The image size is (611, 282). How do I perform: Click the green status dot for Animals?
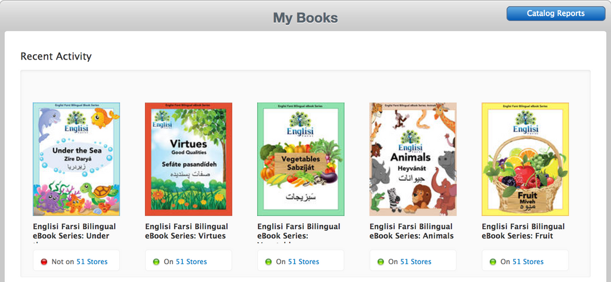pyautogui.click(x=380, y=262)
